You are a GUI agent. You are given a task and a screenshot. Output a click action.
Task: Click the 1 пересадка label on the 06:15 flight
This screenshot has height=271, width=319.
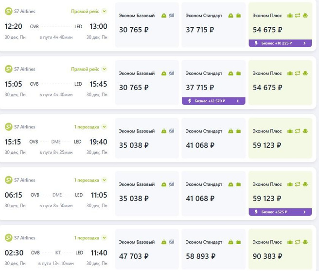(x=87, y=180)
